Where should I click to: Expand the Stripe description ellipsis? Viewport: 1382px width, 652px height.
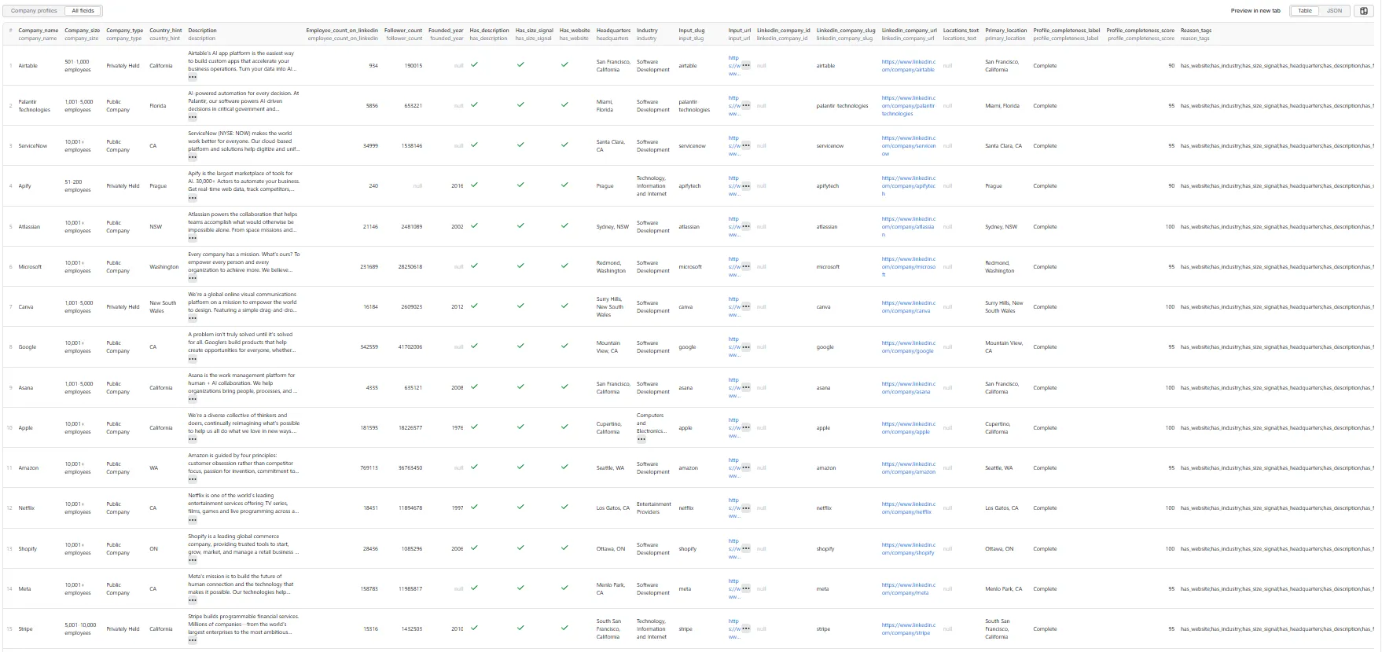(193, 640)
